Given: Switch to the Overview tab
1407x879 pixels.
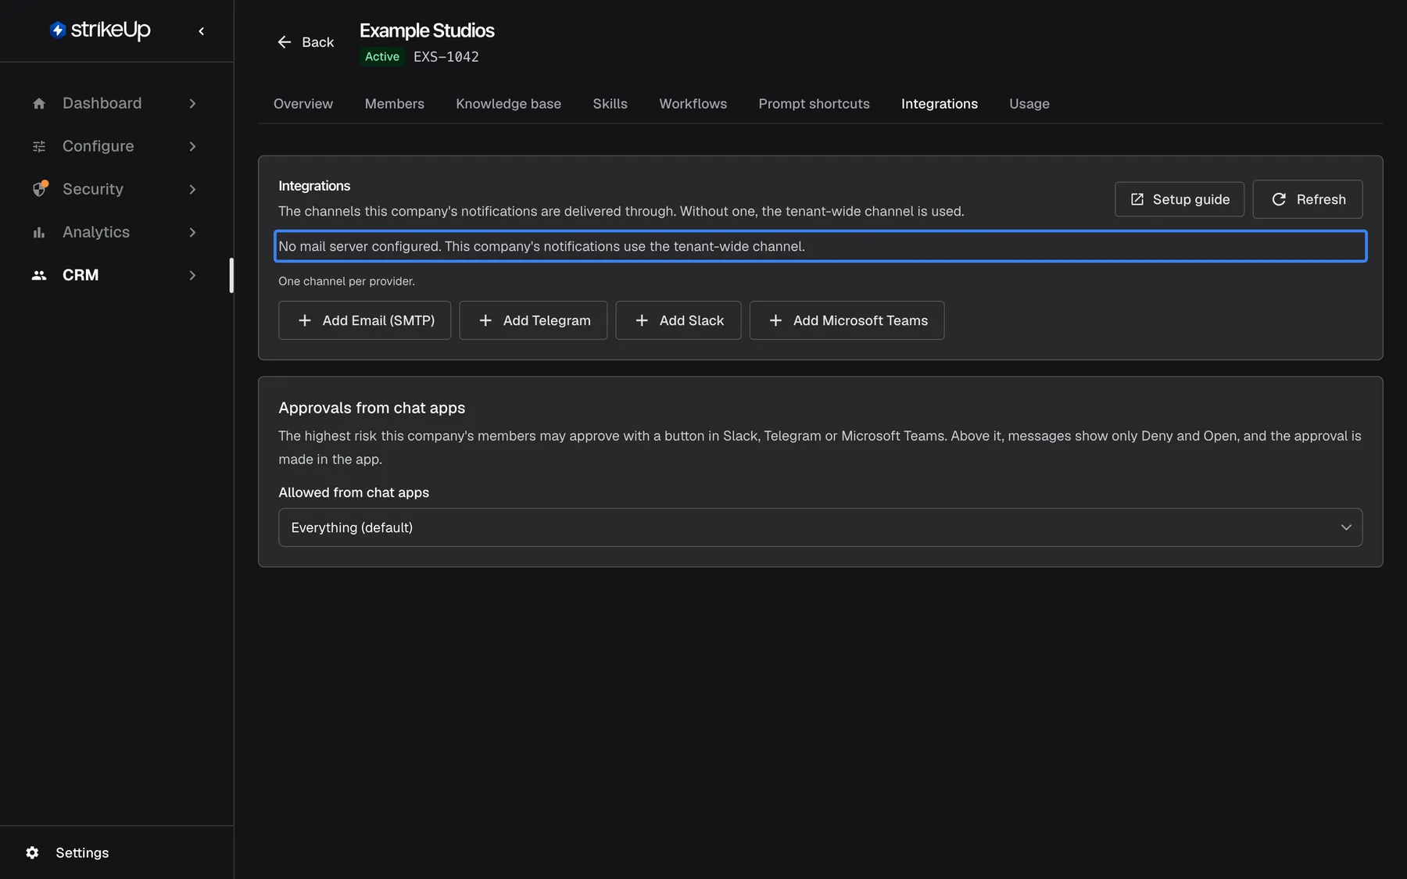Looking at the screenshot, I should coord(303,104).
